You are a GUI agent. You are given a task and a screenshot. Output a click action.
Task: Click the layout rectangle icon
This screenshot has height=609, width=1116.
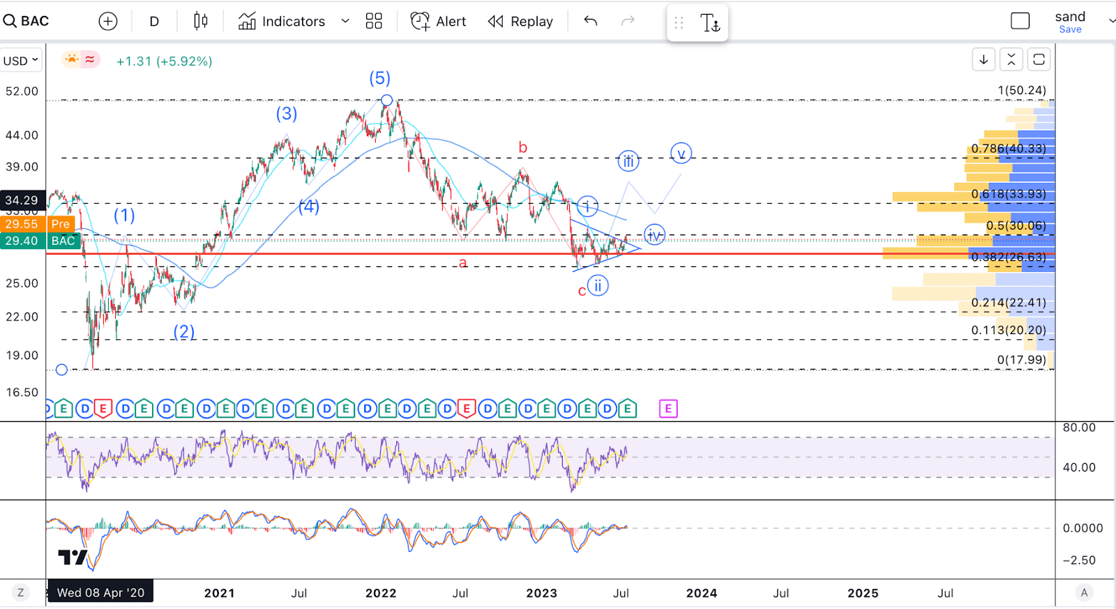(1020, 21)
